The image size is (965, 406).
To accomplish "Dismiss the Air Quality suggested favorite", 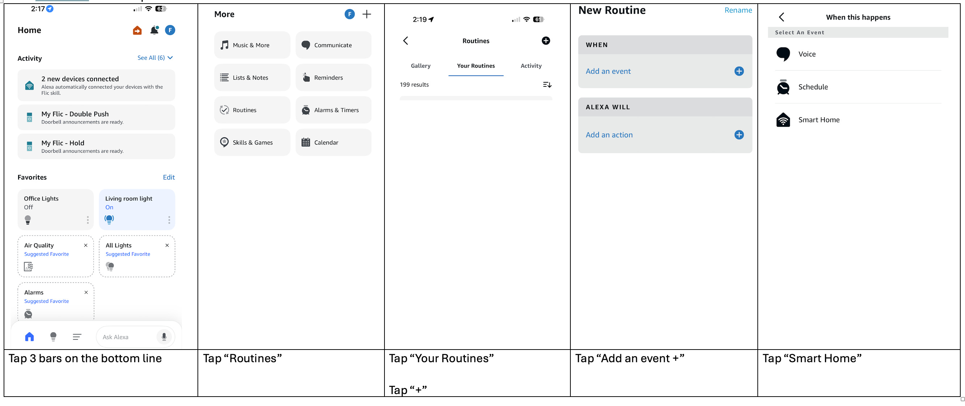I will click(86, 245).
